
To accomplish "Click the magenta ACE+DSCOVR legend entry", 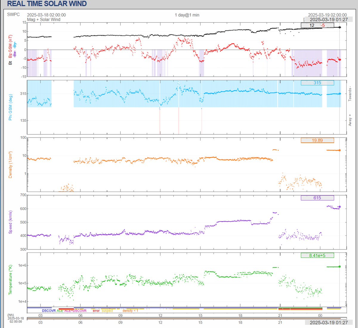I will (x=75, y=311).
